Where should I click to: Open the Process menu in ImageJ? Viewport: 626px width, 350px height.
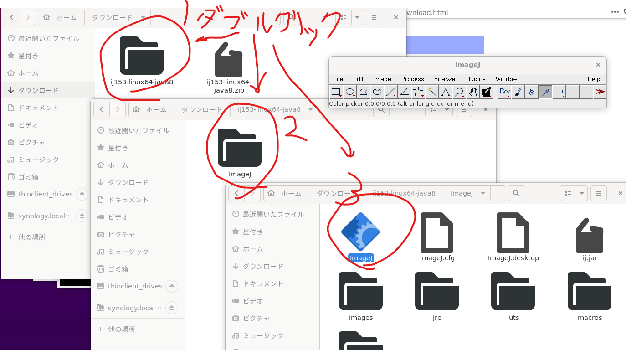click(x=413, y=79)
